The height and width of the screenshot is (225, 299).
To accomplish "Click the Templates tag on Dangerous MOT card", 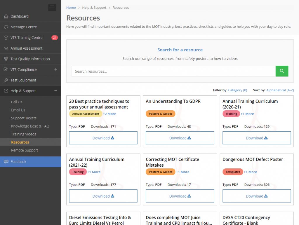I will [x=233, y=172].
